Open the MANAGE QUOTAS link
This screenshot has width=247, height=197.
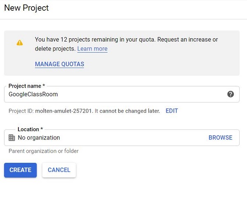60,64
